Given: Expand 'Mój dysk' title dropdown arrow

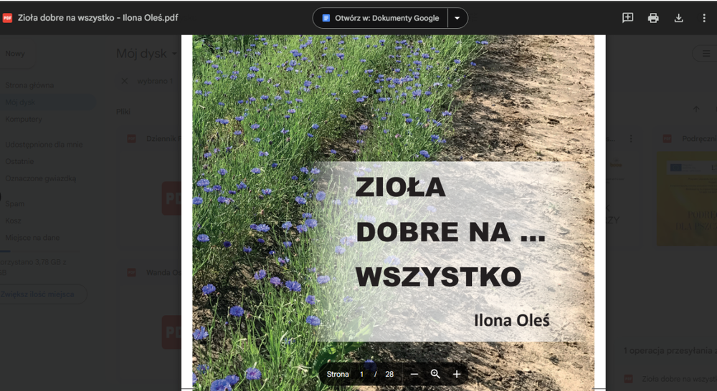Looking at the screenshot, I should [x=174, y=54].
